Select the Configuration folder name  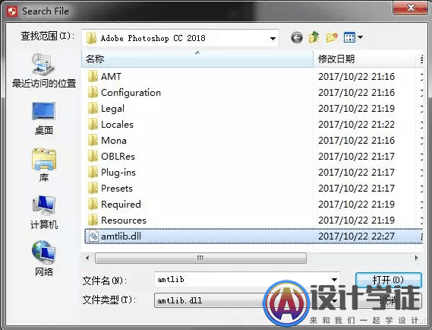[x=131, y=93]
